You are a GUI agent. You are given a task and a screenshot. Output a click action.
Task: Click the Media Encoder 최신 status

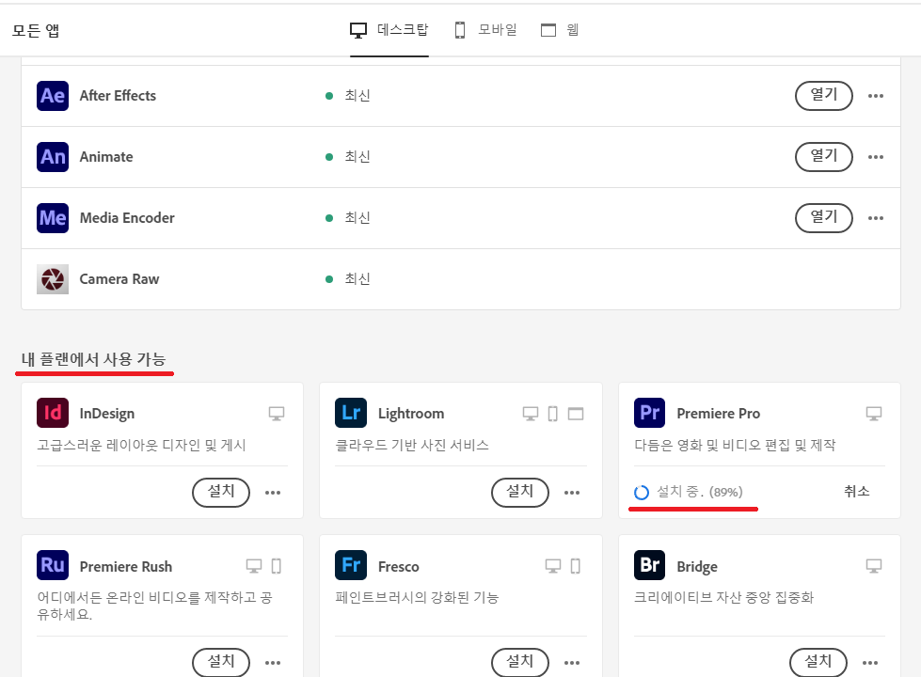click(357, 218)
